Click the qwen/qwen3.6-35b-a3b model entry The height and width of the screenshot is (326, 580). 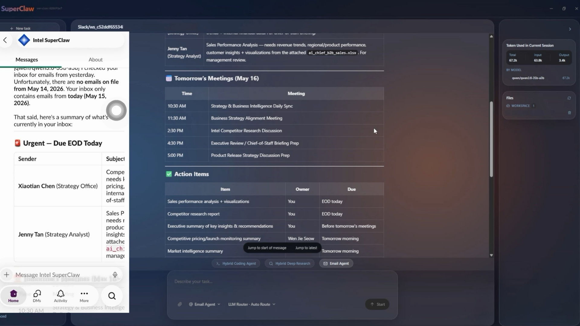pyautogui.click(x=528, y=78)
